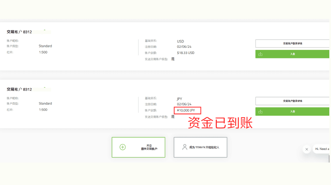Collapse the bottom 交易账户 8312 panel via its chevron
This screenshot has height=185, width=331.
pyautogui.click(x=44, y=88)
